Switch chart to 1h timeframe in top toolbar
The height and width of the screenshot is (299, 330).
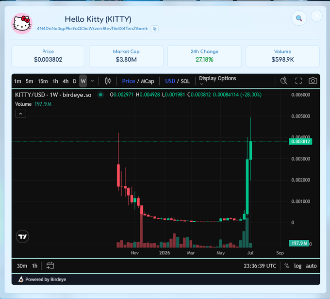pos(55,81)
